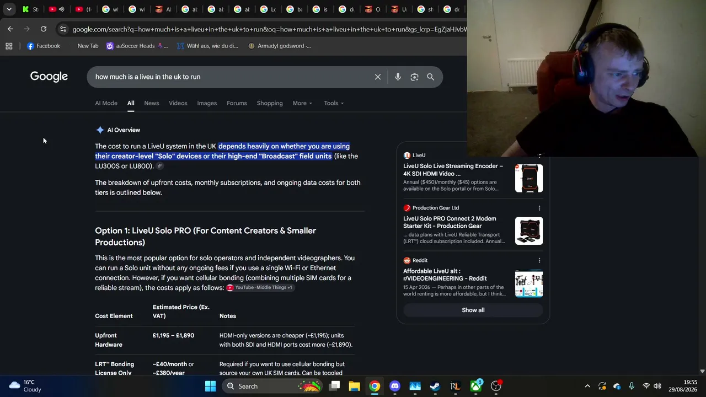Screen dimensions: 706x397
Task: Go back to the previous page
Action: point(10,29)
